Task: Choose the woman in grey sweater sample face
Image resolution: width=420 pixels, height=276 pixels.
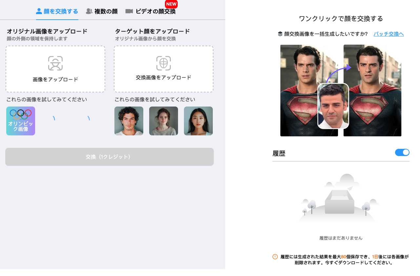Action: (164, 121)
